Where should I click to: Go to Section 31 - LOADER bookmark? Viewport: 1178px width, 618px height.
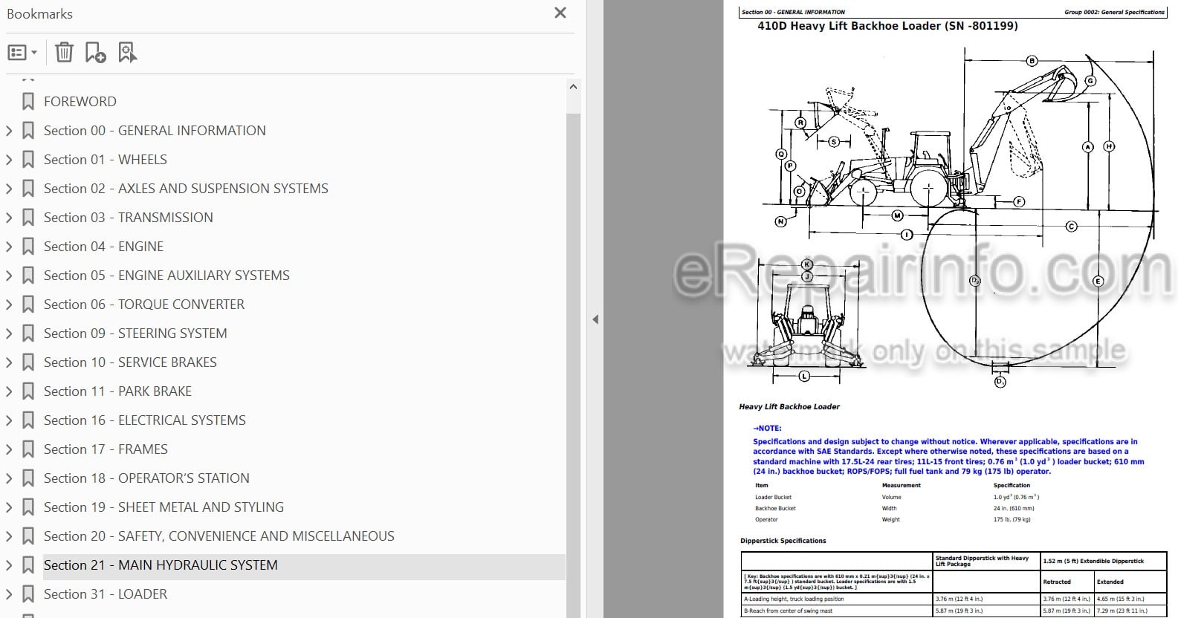tap(106, 594)
